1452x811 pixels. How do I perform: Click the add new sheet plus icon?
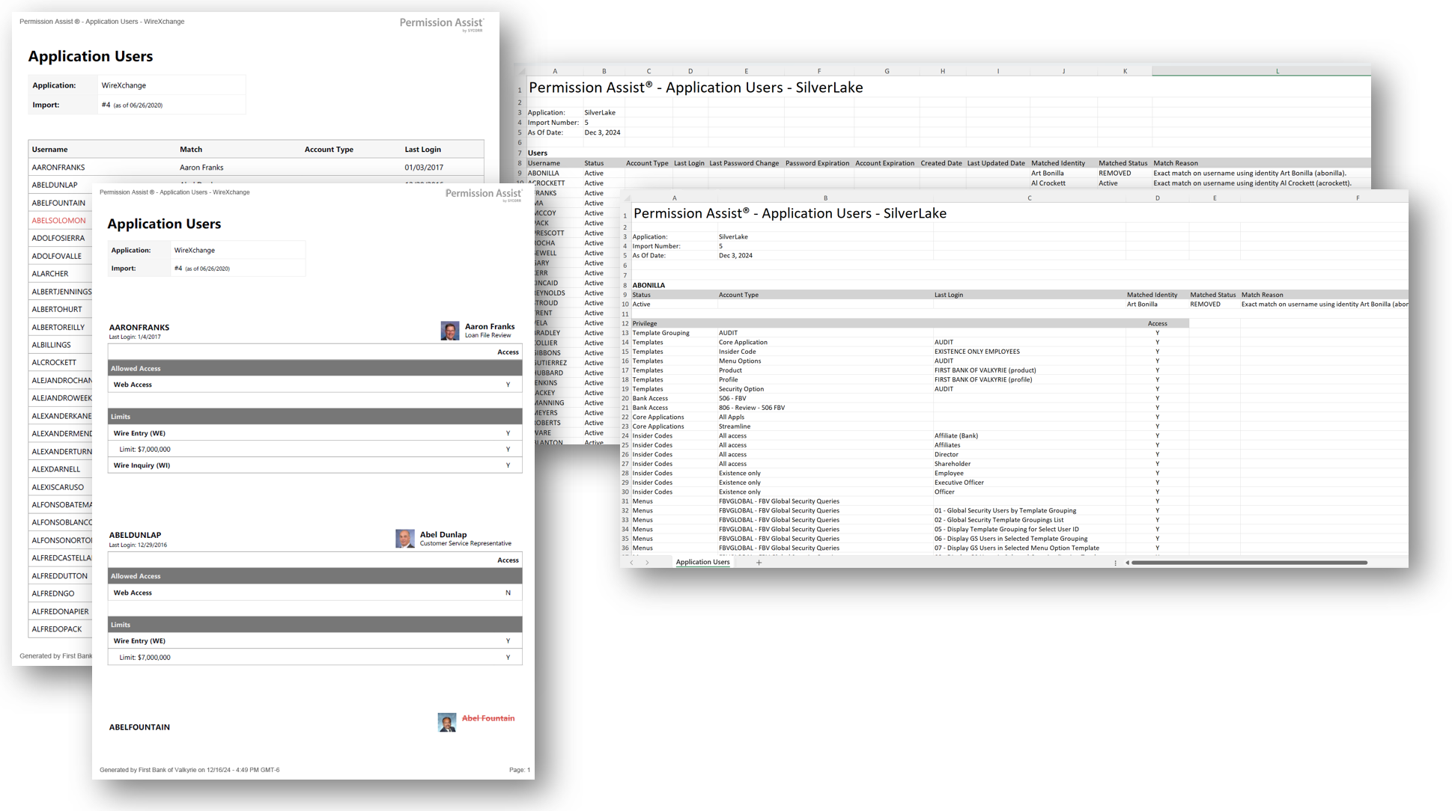coord(759,563)
